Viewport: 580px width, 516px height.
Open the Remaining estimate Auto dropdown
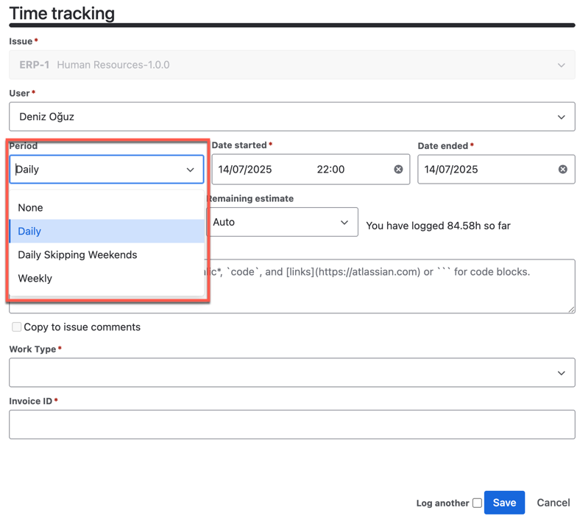(282, 222)
